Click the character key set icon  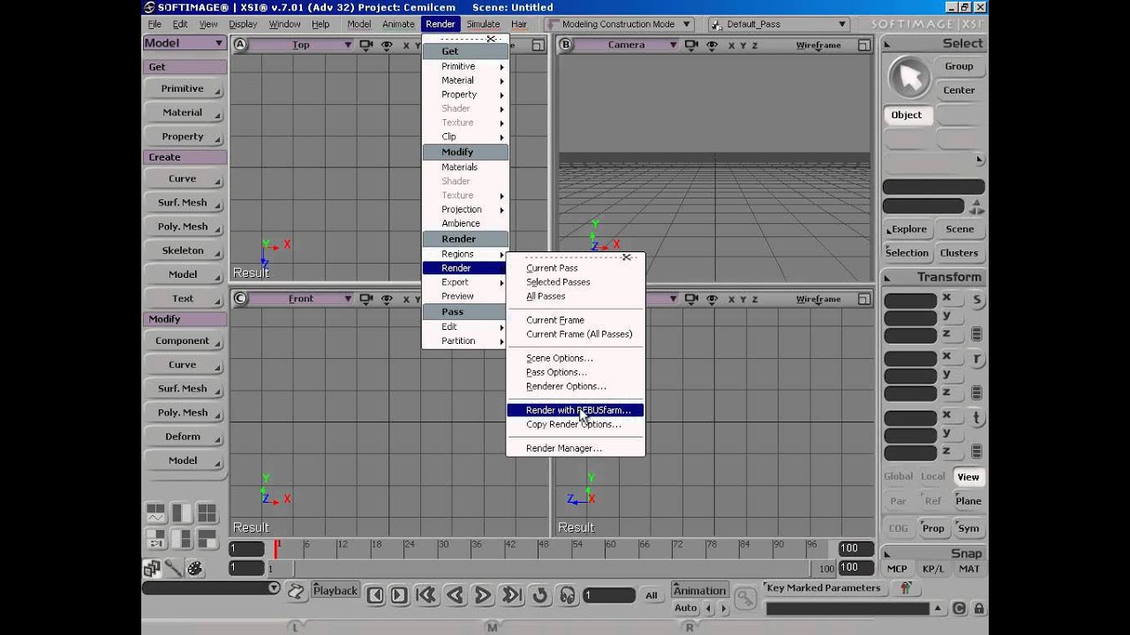[905, 588]
